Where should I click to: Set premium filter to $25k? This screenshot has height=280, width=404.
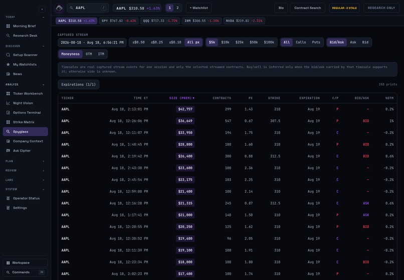point(240,42)
